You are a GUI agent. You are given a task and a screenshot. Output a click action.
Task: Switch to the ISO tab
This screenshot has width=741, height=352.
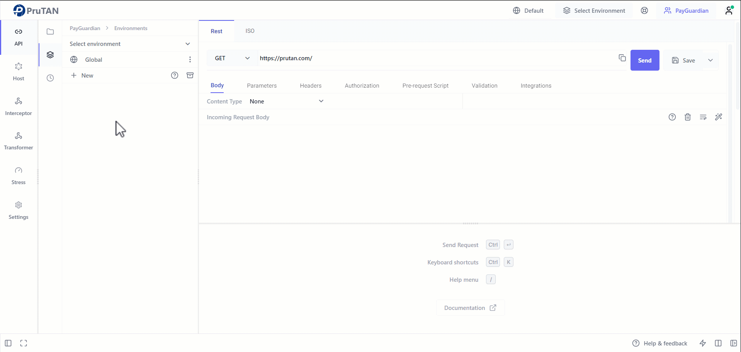(250, 31)
